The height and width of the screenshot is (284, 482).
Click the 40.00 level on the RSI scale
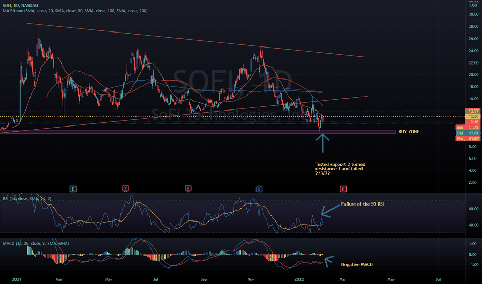[473, 225]
